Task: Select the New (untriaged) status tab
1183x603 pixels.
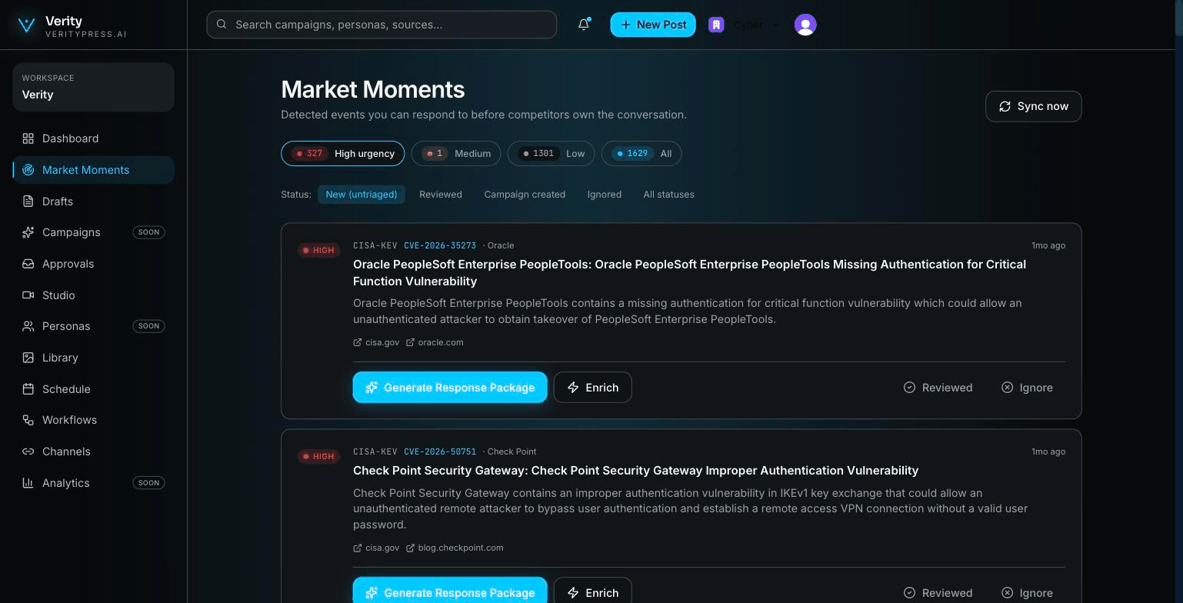Action: (362, 195)
